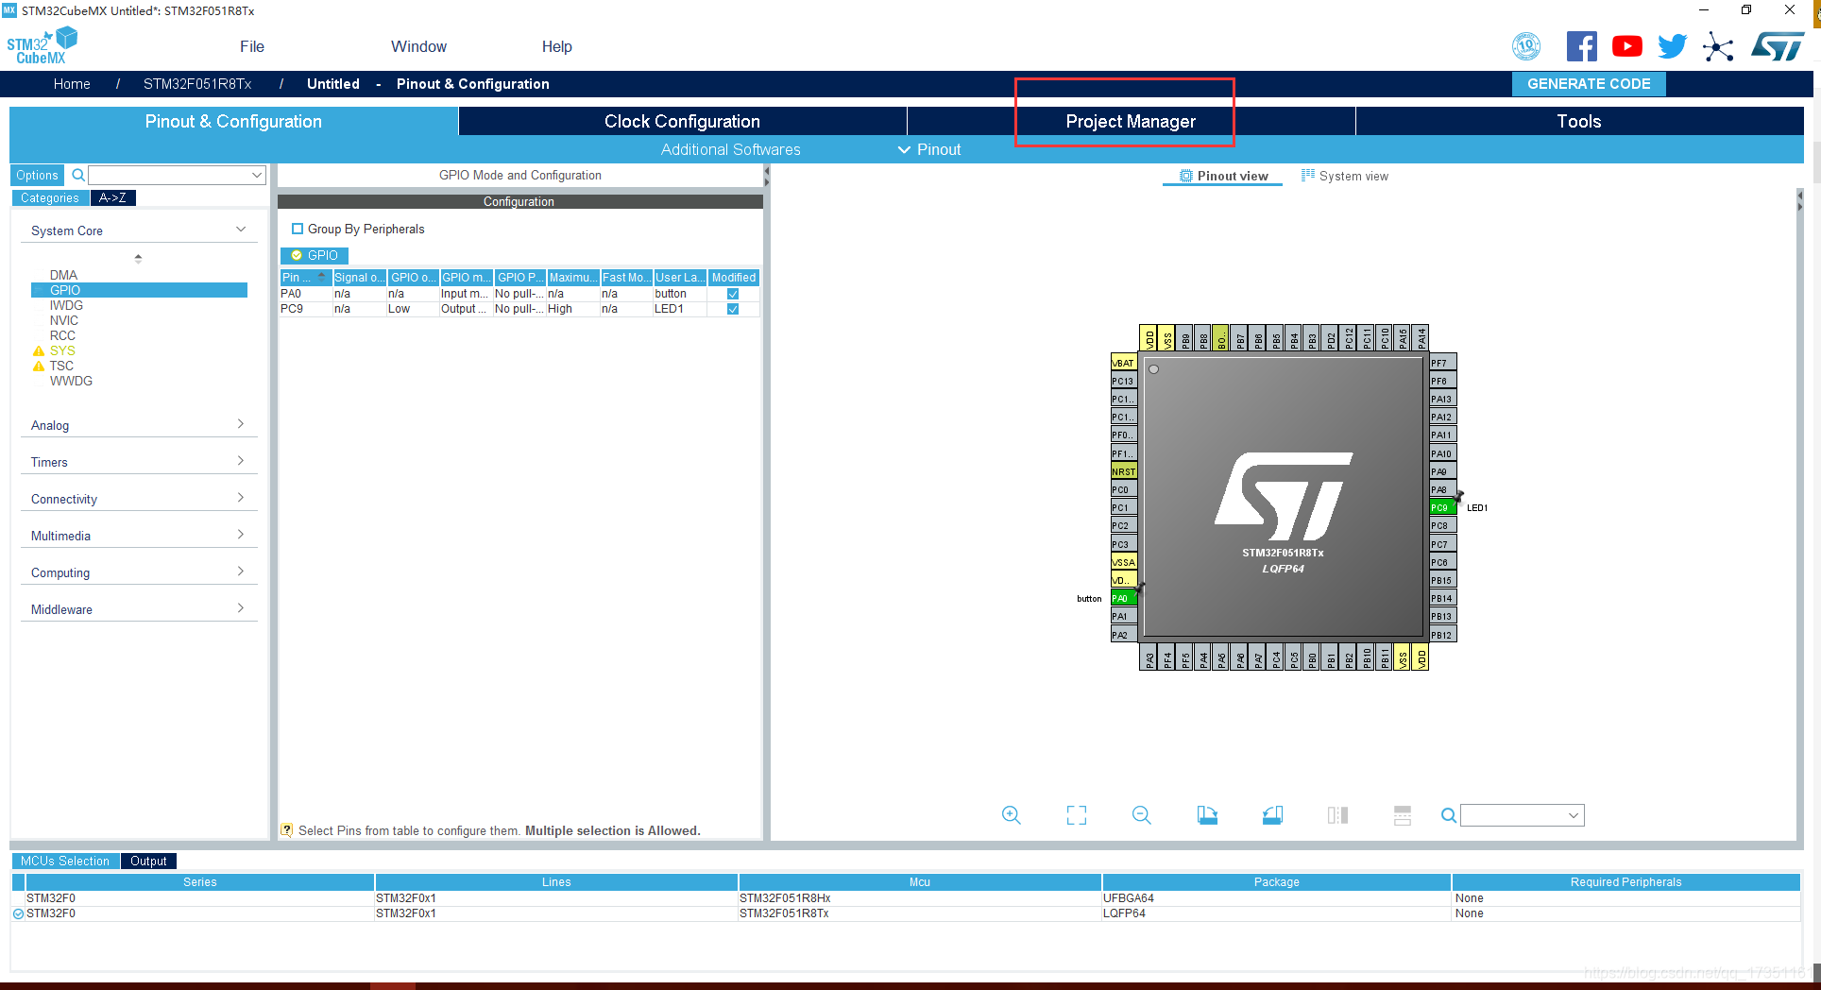Toggle Modified checkbox for PA0 row
This screenshot has height=990, width=1821.
tap(733, 294)
